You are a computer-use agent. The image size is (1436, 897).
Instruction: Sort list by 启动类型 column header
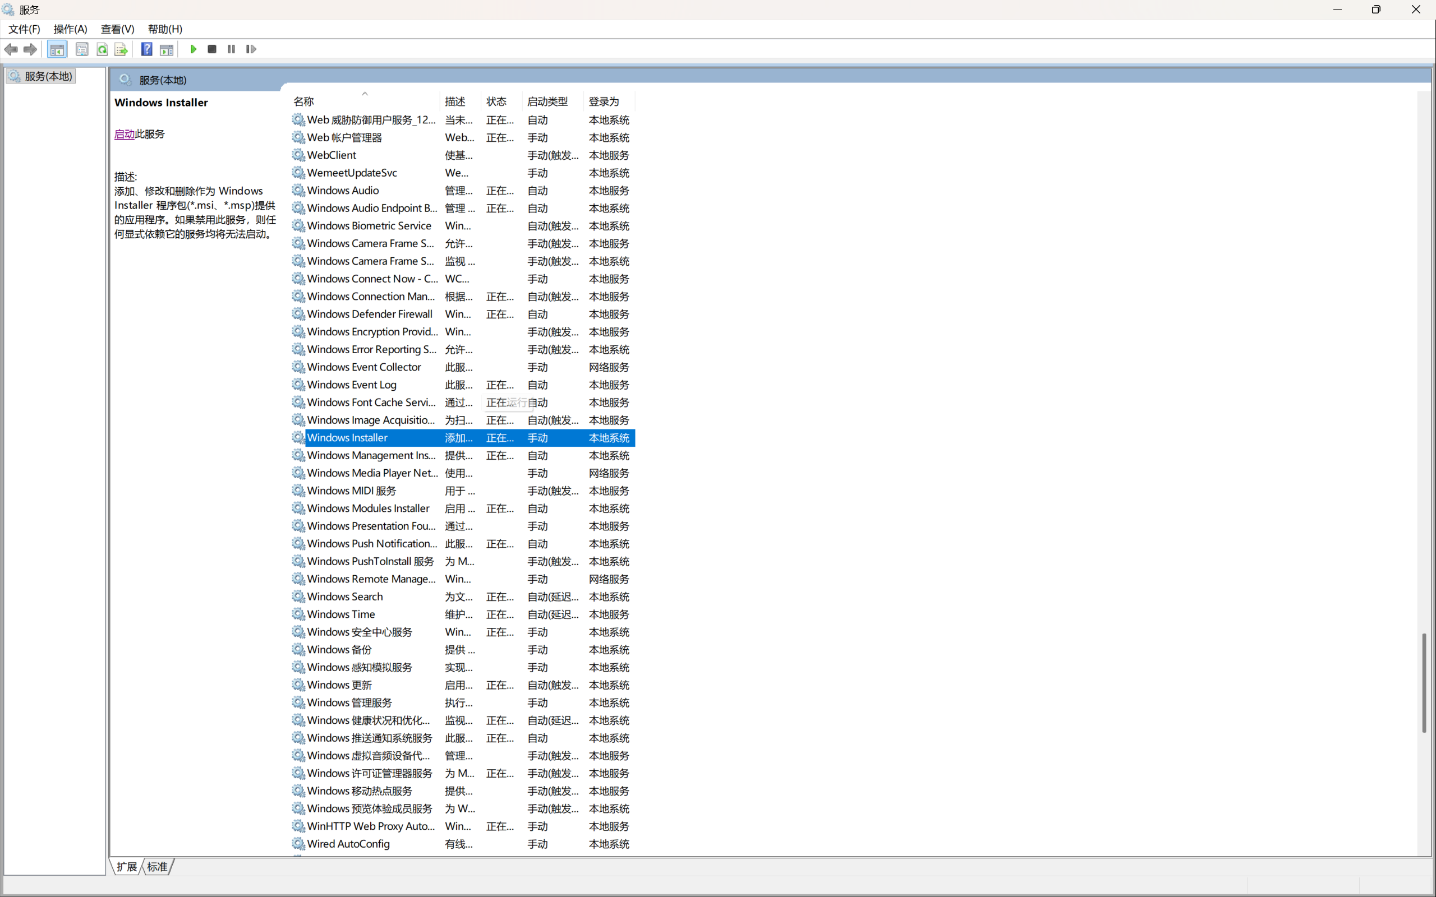(547, 101)
